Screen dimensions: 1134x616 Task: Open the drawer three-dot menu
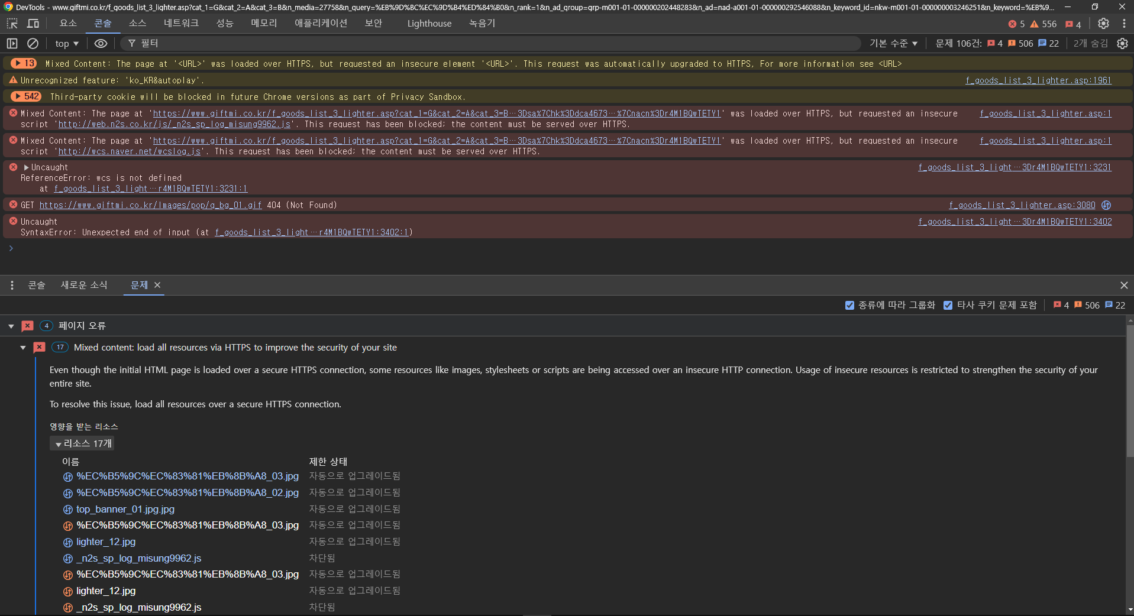12,285
